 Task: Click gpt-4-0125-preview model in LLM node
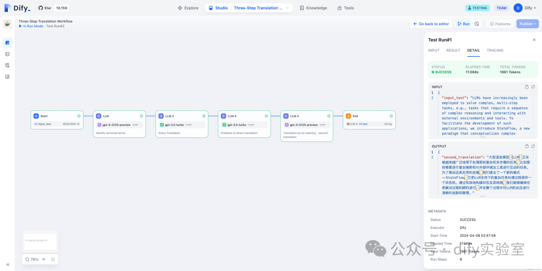click(x=119, y=125)
